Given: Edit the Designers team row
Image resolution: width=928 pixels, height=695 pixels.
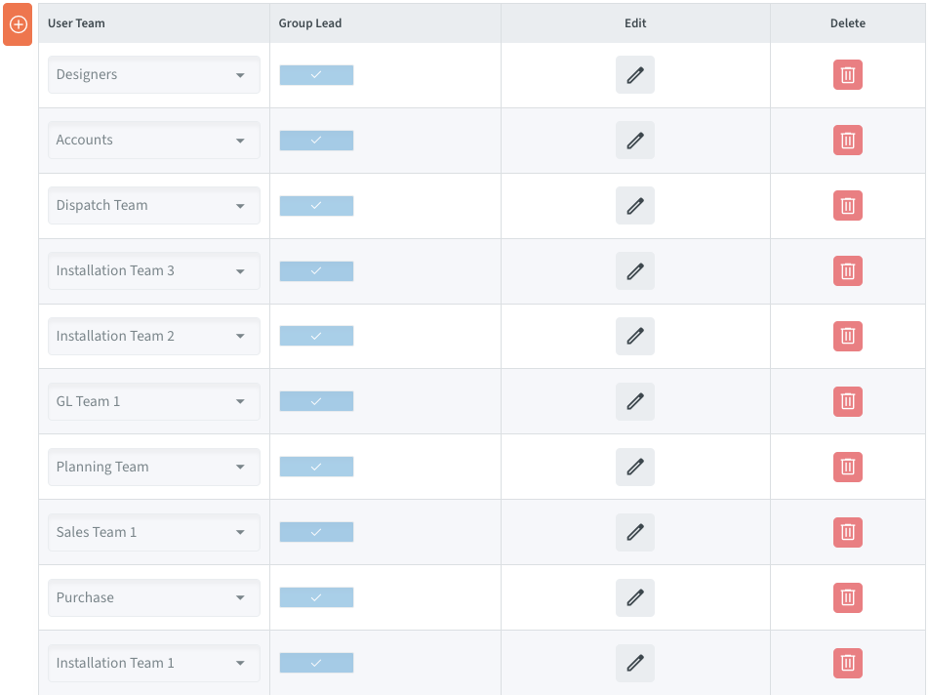Looking at the screenshot, I should [635, 75].
